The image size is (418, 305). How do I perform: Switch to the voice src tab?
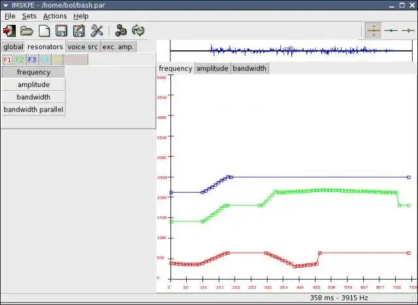point(82,47)
